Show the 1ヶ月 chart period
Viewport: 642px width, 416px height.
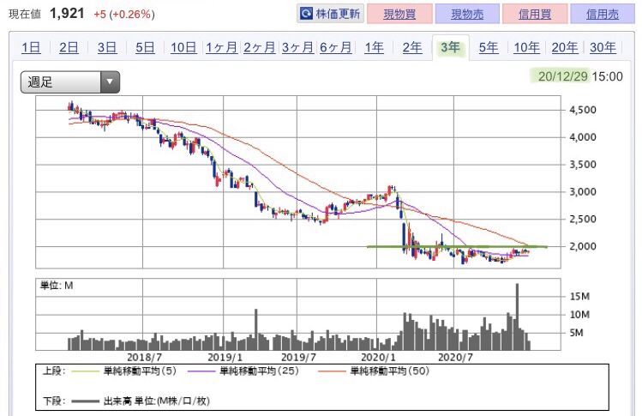click(x=221, y=47)
